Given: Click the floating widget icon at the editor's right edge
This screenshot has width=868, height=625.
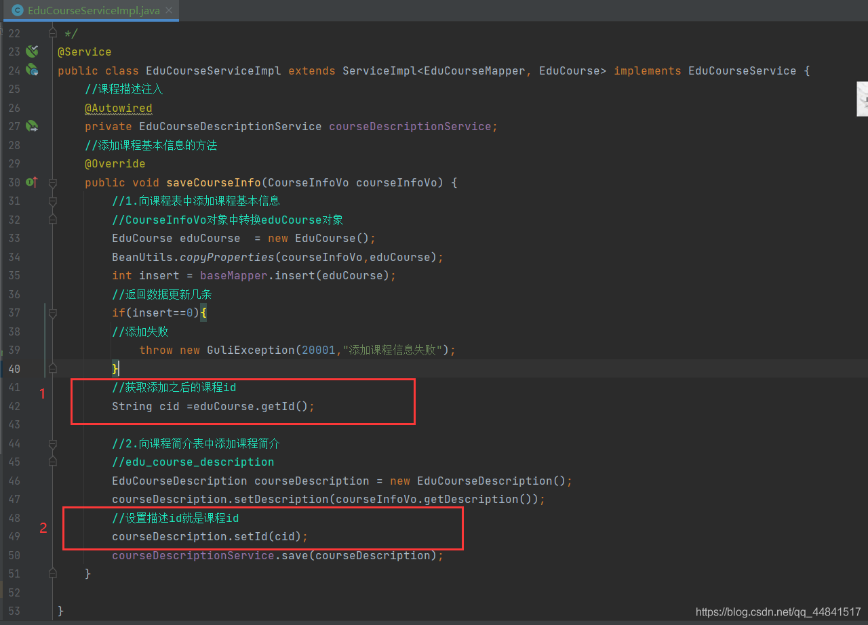Looking at the screenshot, I should (x=863, y=99).
